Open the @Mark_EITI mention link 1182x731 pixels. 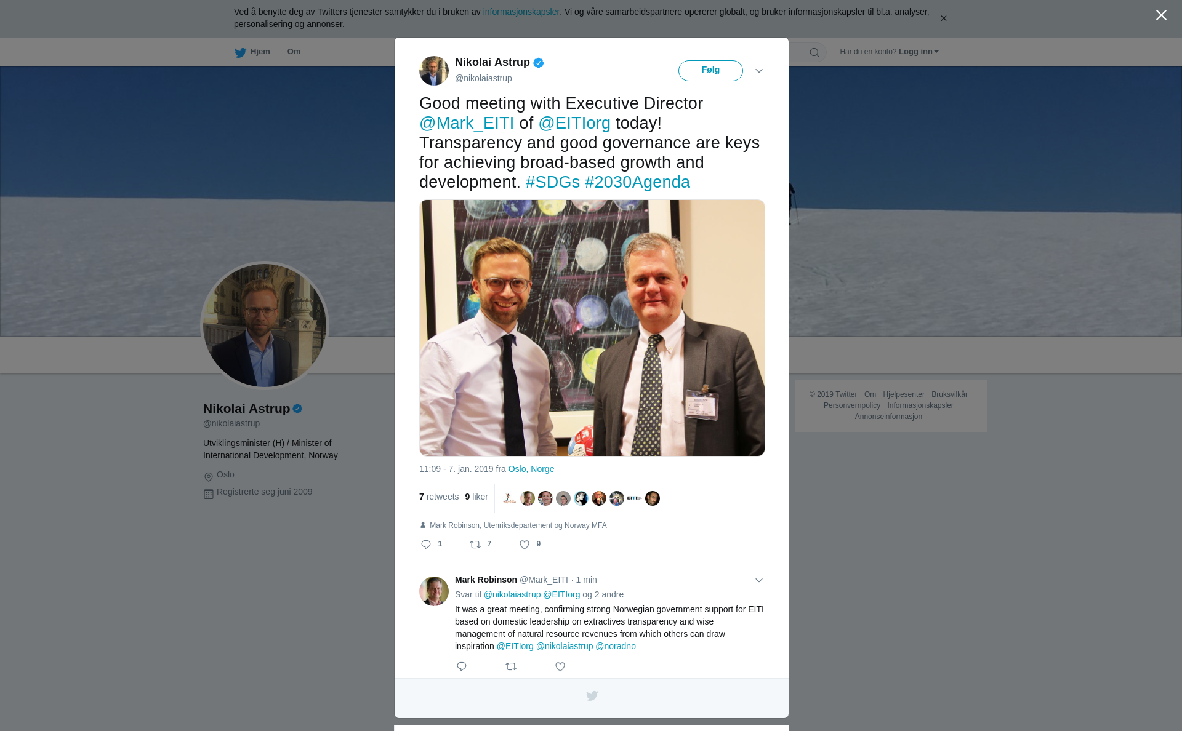[467, 123]
